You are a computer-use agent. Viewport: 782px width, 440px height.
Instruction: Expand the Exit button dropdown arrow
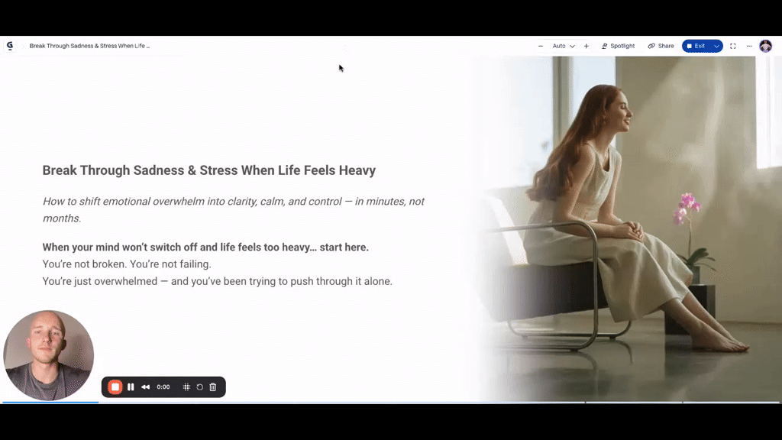coord(716,46)
